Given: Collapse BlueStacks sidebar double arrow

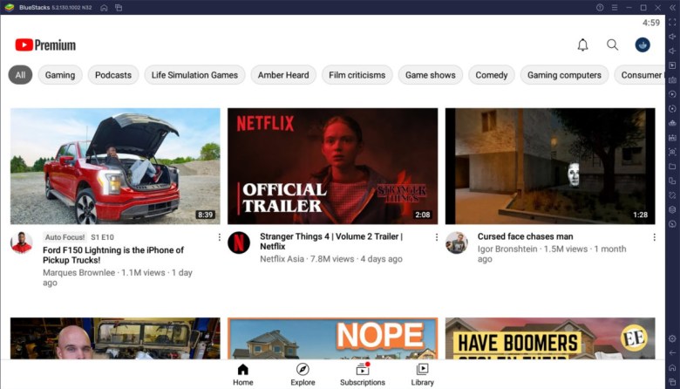Looking at the screenshot, I should point(673,7).
